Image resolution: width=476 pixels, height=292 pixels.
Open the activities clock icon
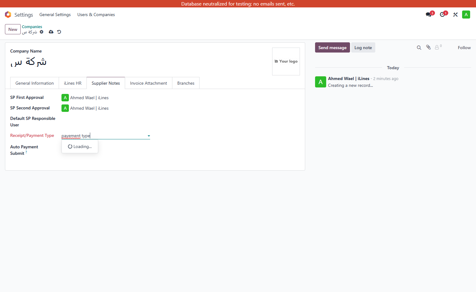pos(442,15)
